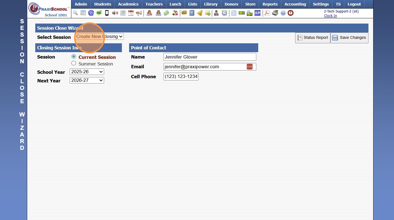This screenshot has height=220, width=394.
Task: Click the green dollar bills icon
Action: coord(166,13)
